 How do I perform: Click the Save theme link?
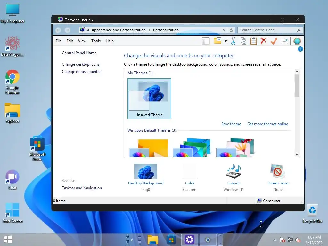tap(231, 124)
